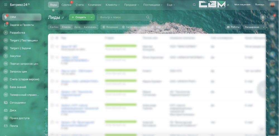Check the first lead row checkbox

click(x=52, y=46)
